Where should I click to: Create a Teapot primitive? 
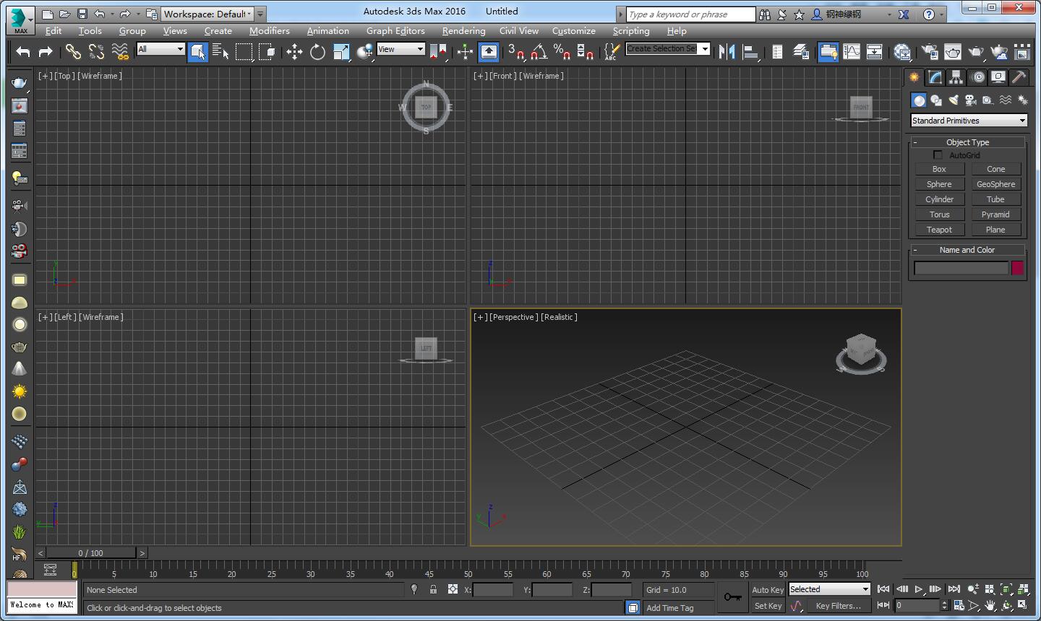pyautogui.click(x=939, y=230)
